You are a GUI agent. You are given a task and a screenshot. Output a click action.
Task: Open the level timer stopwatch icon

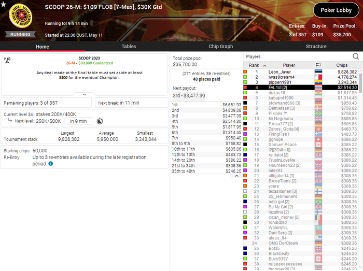pyautogui.click(x=100, y=121)
